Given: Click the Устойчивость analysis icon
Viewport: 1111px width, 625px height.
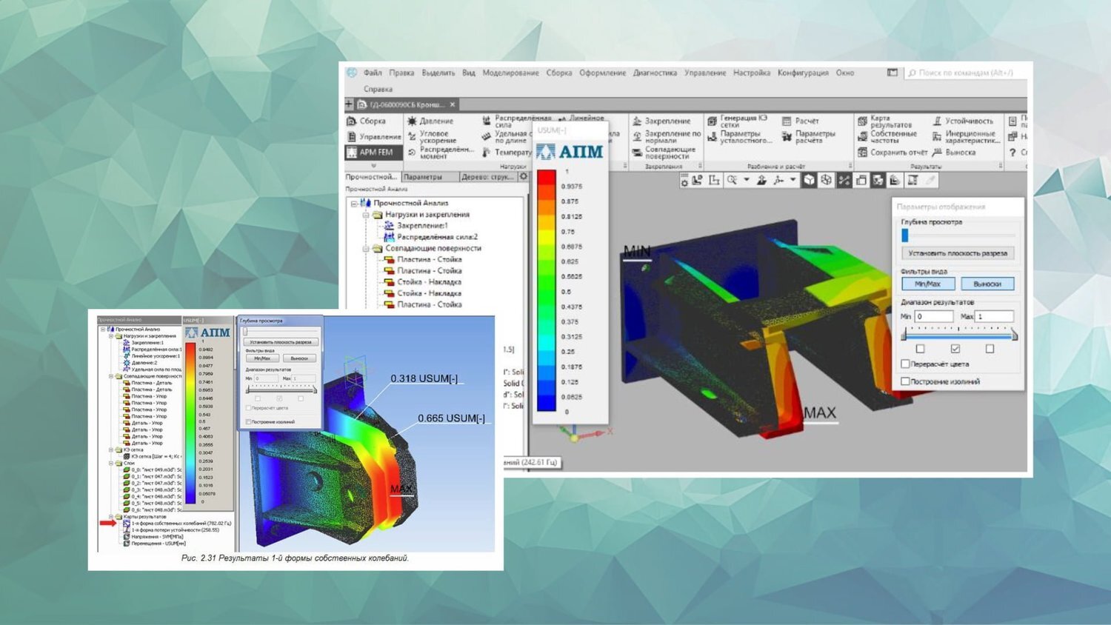Looking at the screenshot, I should [x=937, y=121].
